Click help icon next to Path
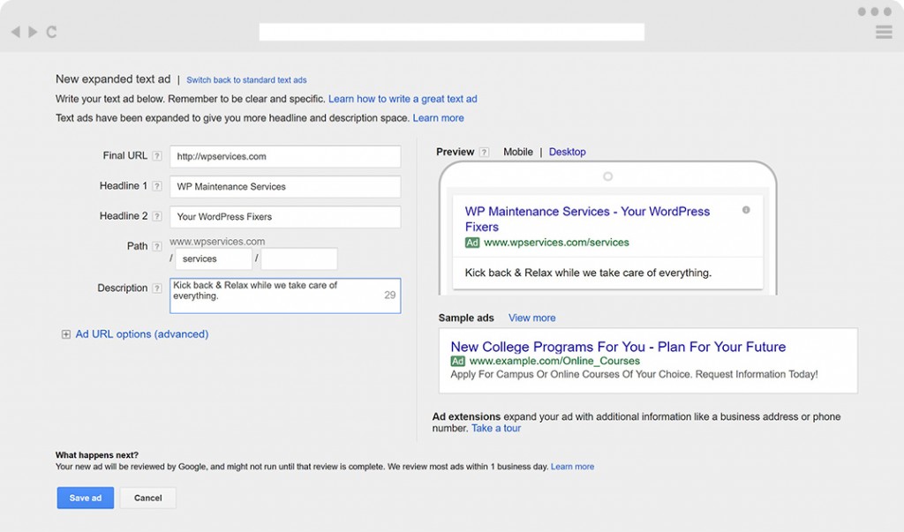 [x=156, y=246]
